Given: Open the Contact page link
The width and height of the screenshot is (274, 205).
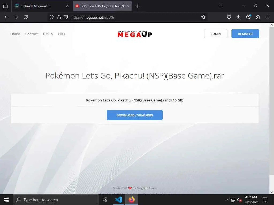Looking at the screenshot, I should point(32,34).
